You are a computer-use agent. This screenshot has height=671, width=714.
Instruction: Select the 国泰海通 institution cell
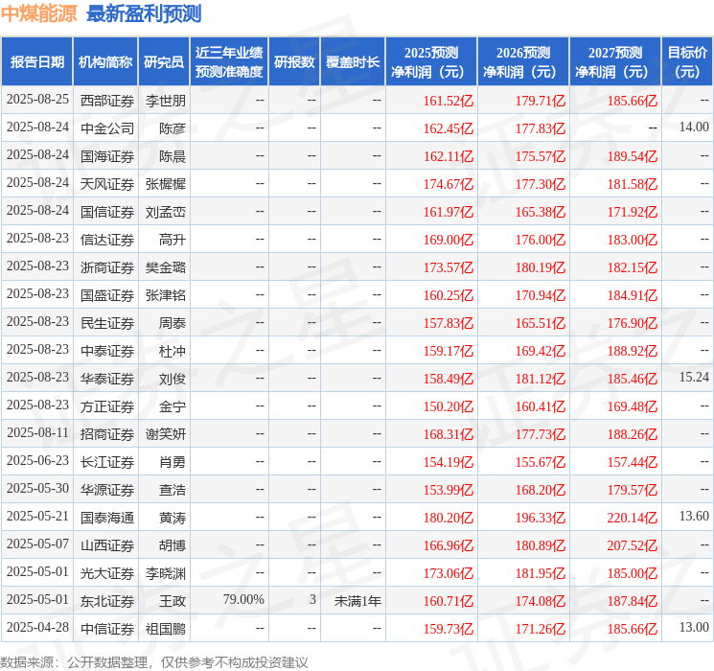(x=107, y=518)
